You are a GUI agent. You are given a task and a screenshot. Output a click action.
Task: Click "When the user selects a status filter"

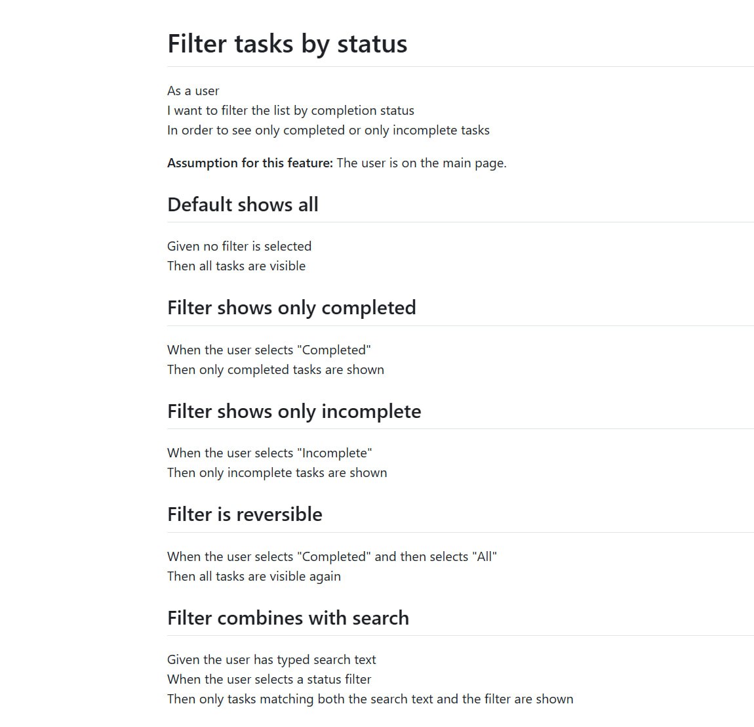click(269, 679)
